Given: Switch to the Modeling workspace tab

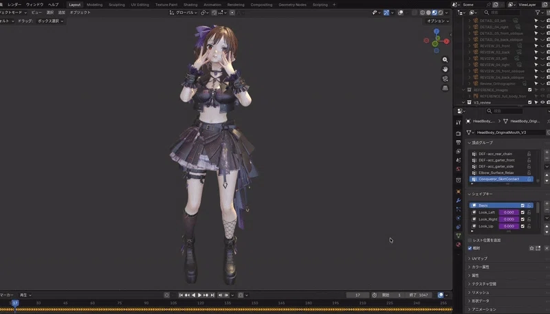Looking at the screenshot, I should tap(95, 5).
